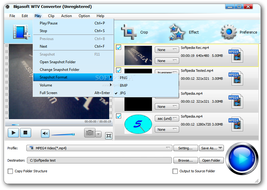267x190 pixels.
Task: Open the Edit menu
Action: pos(25,16)
